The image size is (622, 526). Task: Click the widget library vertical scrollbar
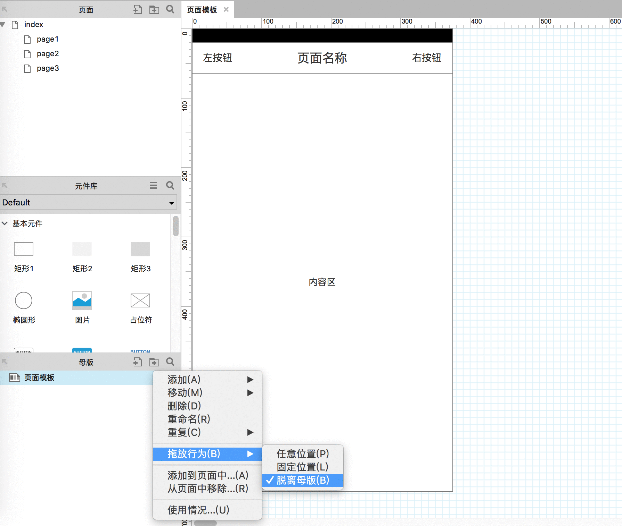pyautogui.click(x=176, y=226)
